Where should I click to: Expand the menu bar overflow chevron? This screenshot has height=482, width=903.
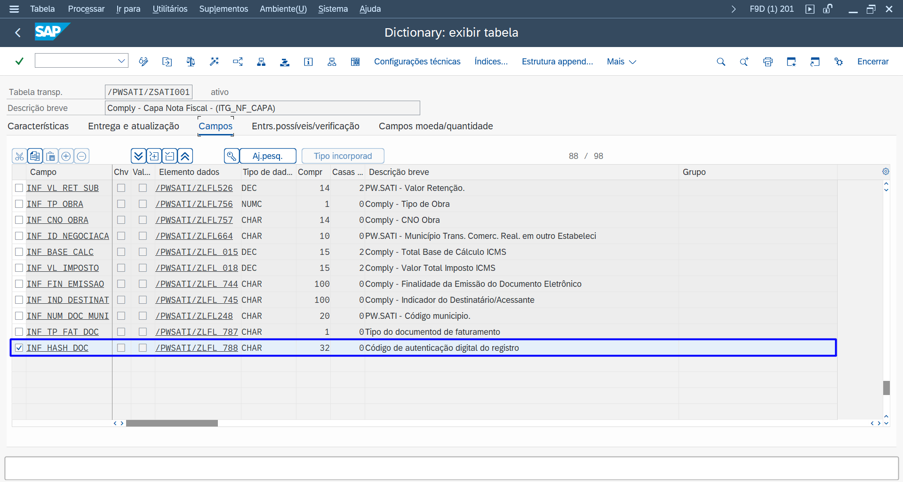[733, 9]
